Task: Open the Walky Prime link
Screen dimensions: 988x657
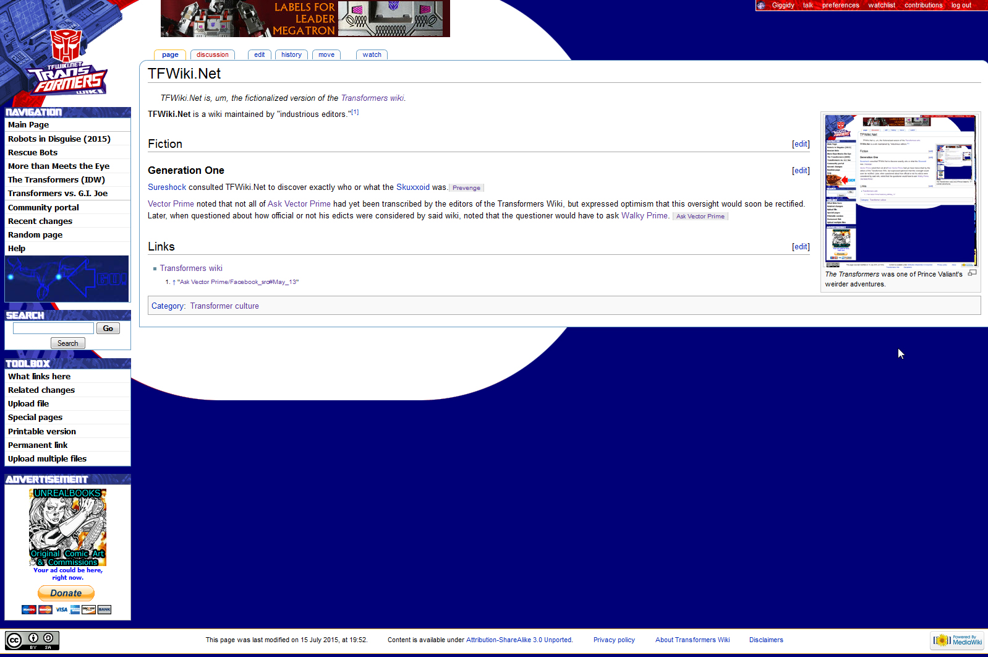Action: coord(644,216)
